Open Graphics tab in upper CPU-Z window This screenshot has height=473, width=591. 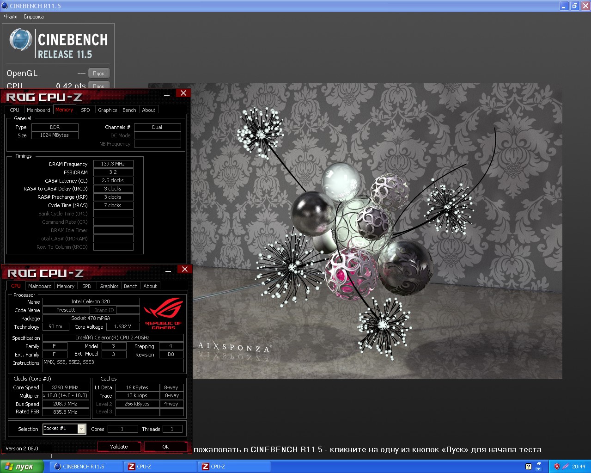click(x=108, y=110)
